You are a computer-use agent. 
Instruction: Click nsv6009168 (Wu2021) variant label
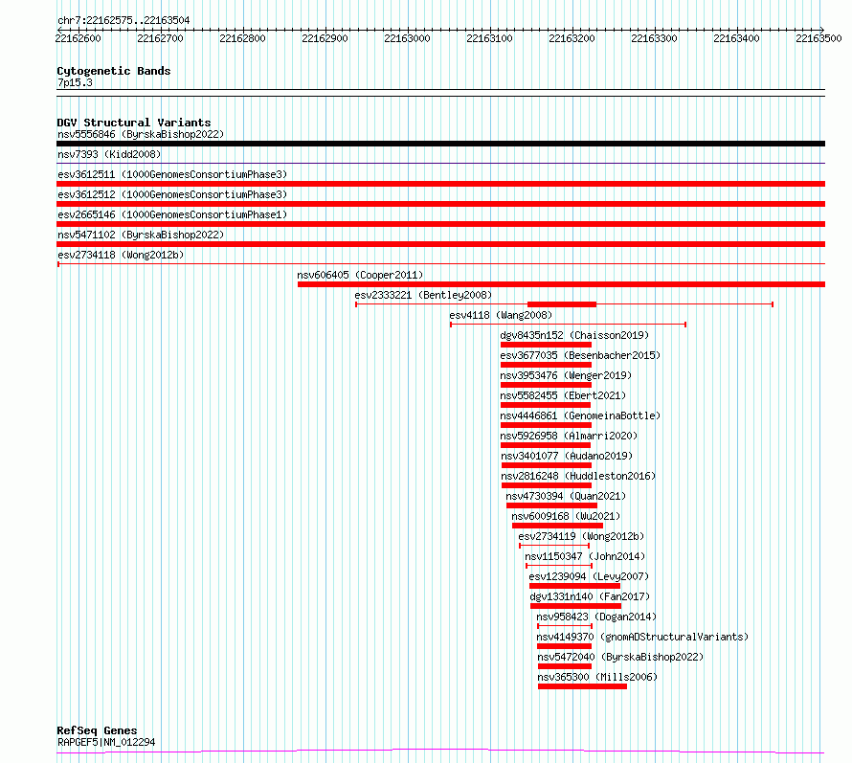566,516
